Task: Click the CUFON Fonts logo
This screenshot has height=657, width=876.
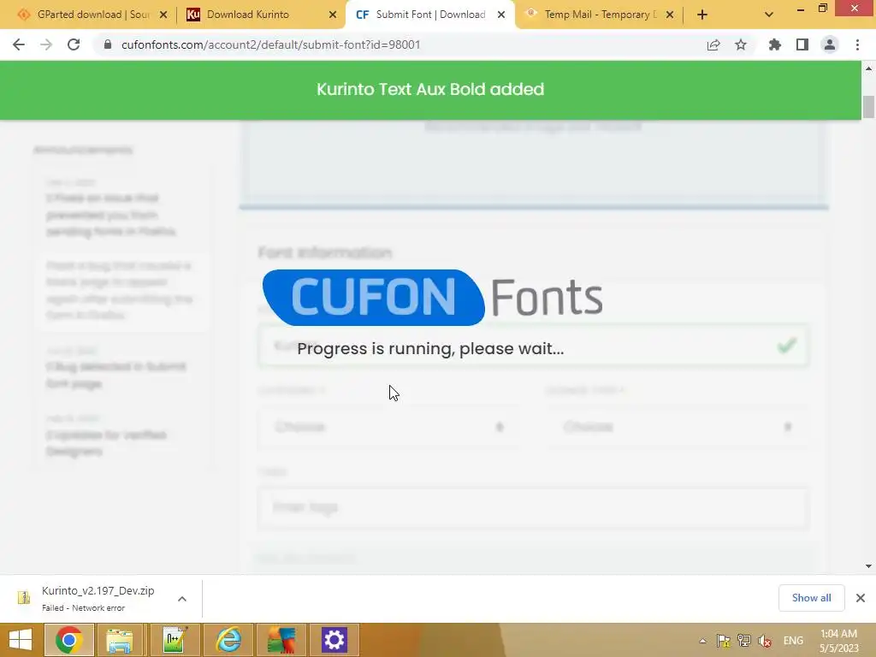Action: click(x=433, y=297)
